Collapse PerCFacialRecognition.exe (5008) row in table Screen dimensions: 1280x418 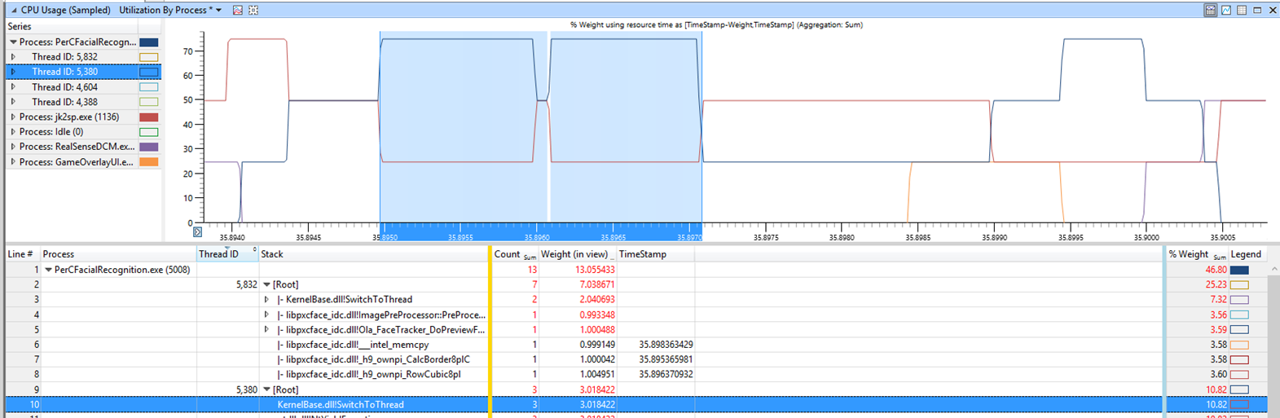[48, 270]
